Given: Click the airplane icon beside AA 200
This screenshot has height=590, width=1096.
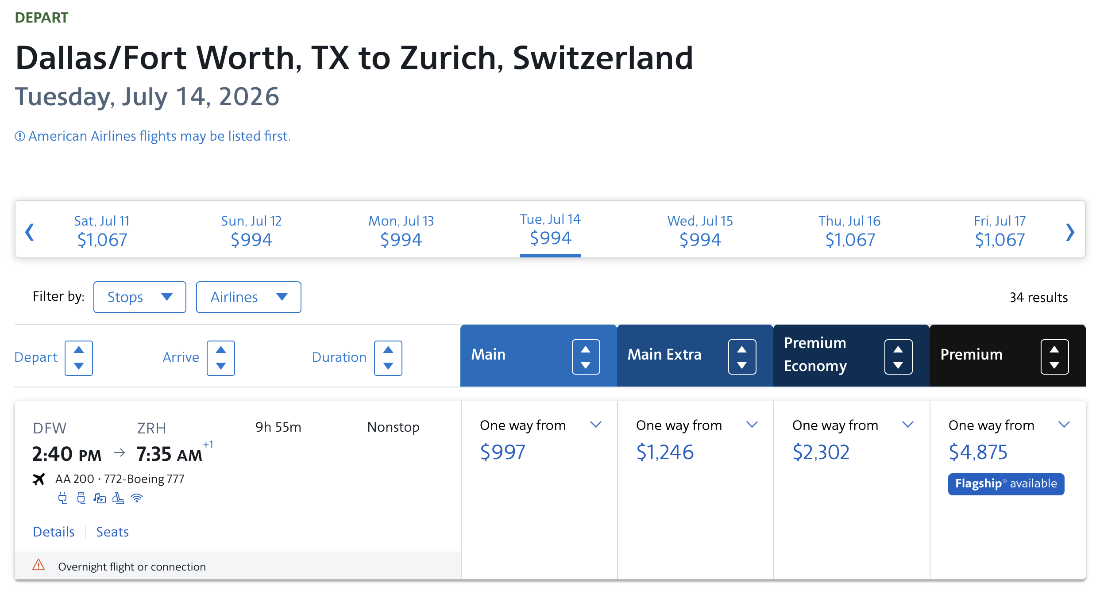Looking at the screenshot, I should point(39,479).
